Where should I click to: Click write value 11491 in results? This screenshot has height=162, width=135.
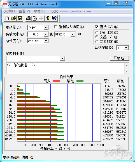109,86
